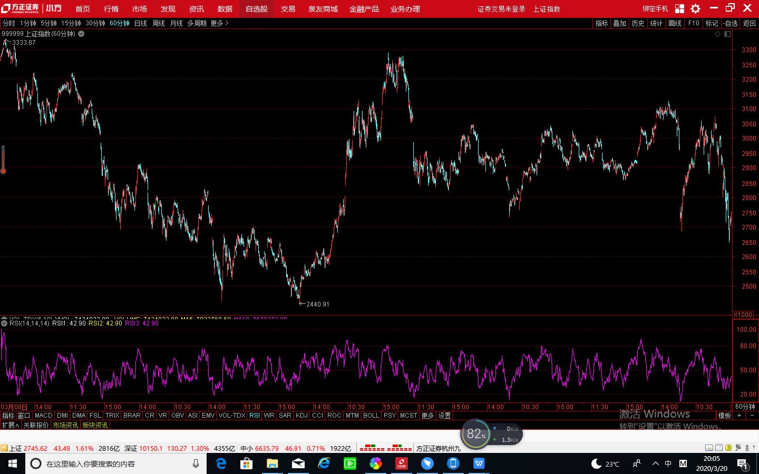The width and height of the screenshot is (759, 474).
Task: Select the MACD indicator tab
Action: [x=44, y=416]
